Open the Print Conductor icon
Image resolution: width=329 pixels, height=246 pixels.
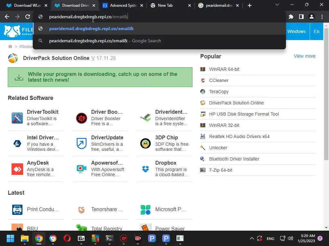click(17, 209)
